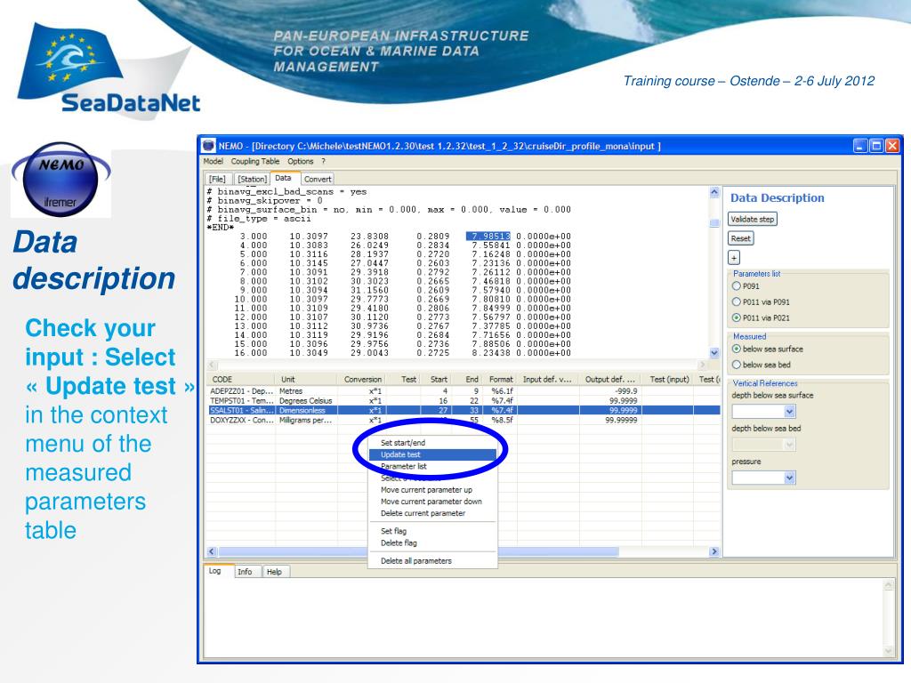Select the TEMPST01 temperature parameter row
Image resolution: width=911 pixels, height=683 pixels.
click(x=463, y=400)
